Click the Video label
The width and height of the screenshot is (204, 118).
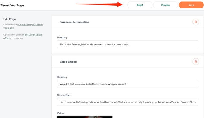[x=60, y=113]
